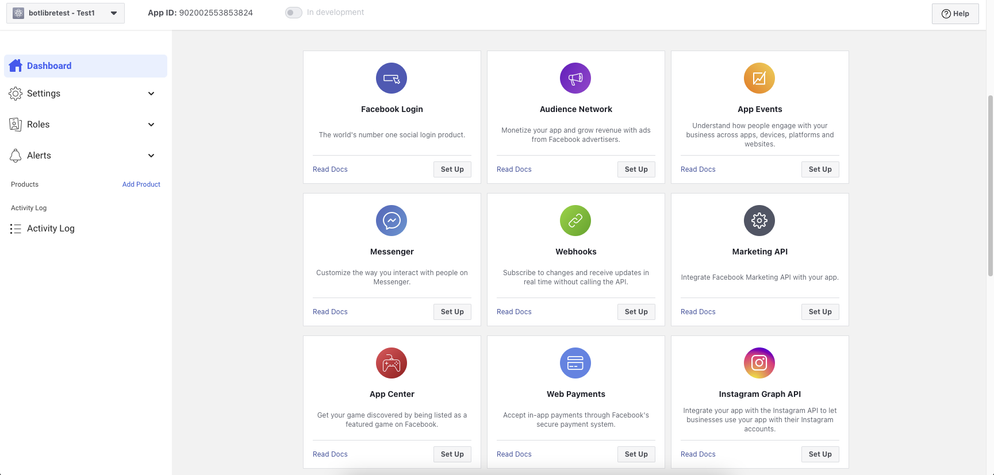Click the Web Payments card icon

coord(575,363)
